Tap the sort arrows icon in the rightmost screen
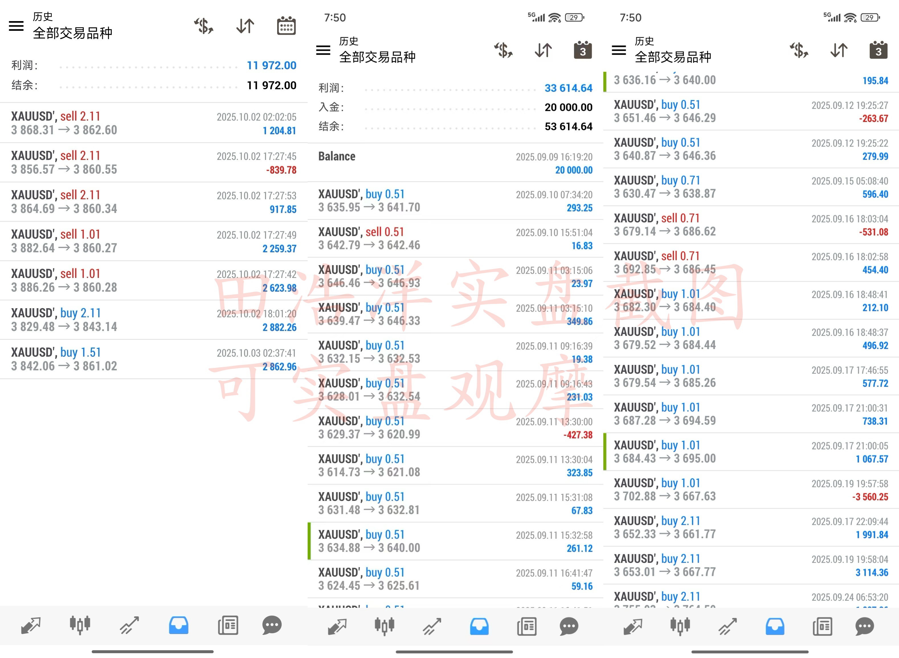The width and height of the screenshot is (899, 658). [839, 50]
